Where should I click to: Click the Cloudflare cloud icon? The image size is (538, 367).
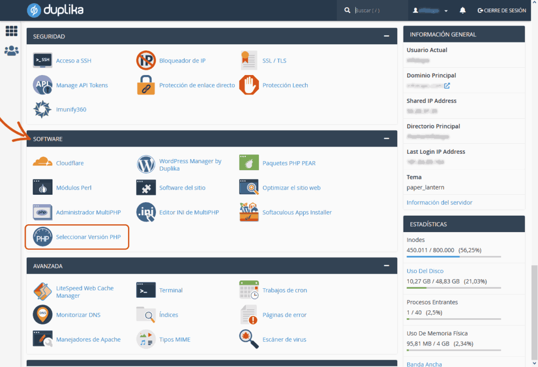(43, 163)
